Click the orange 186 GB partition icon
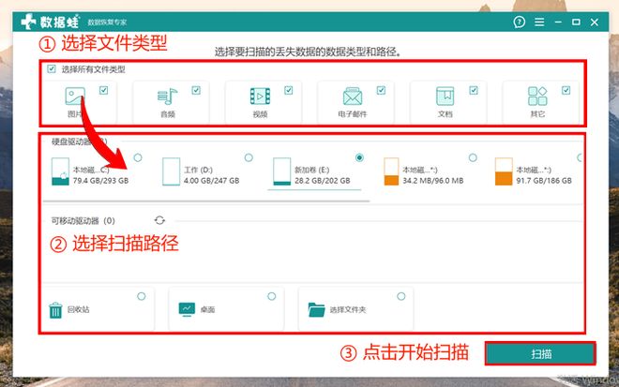The height and width of the screenshot is (387, 619). click(504, 171)
